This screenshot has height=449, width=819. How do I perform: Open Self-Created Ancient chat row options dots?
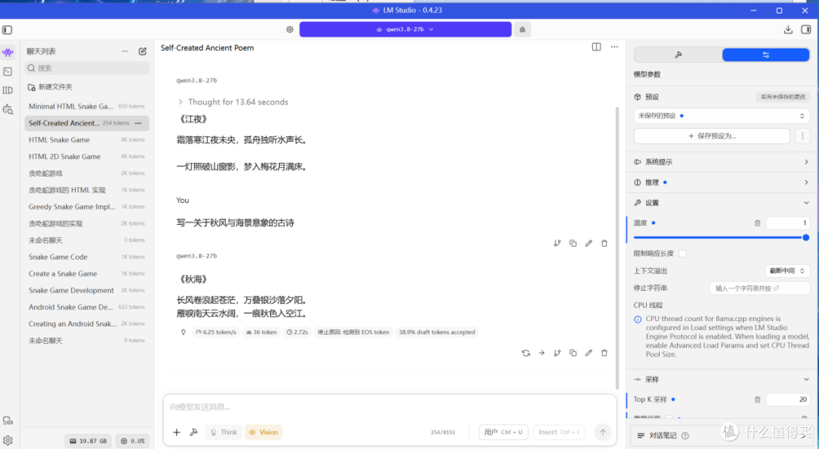pos(138,123)
